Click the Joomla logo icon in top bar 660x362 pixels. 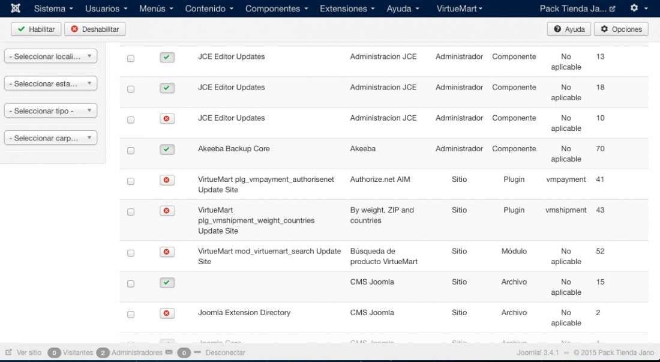tap(16, 8)
